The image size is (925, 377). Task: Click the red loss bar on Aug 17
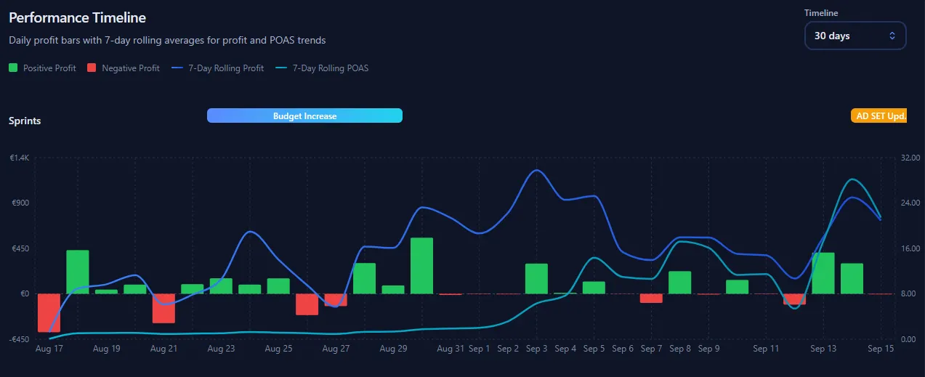coord(49,312)
